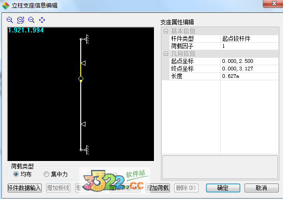Viewport: 283px width, 199px height.
Task: Collapse the 基本信息 section
Action: pos(166,31)
